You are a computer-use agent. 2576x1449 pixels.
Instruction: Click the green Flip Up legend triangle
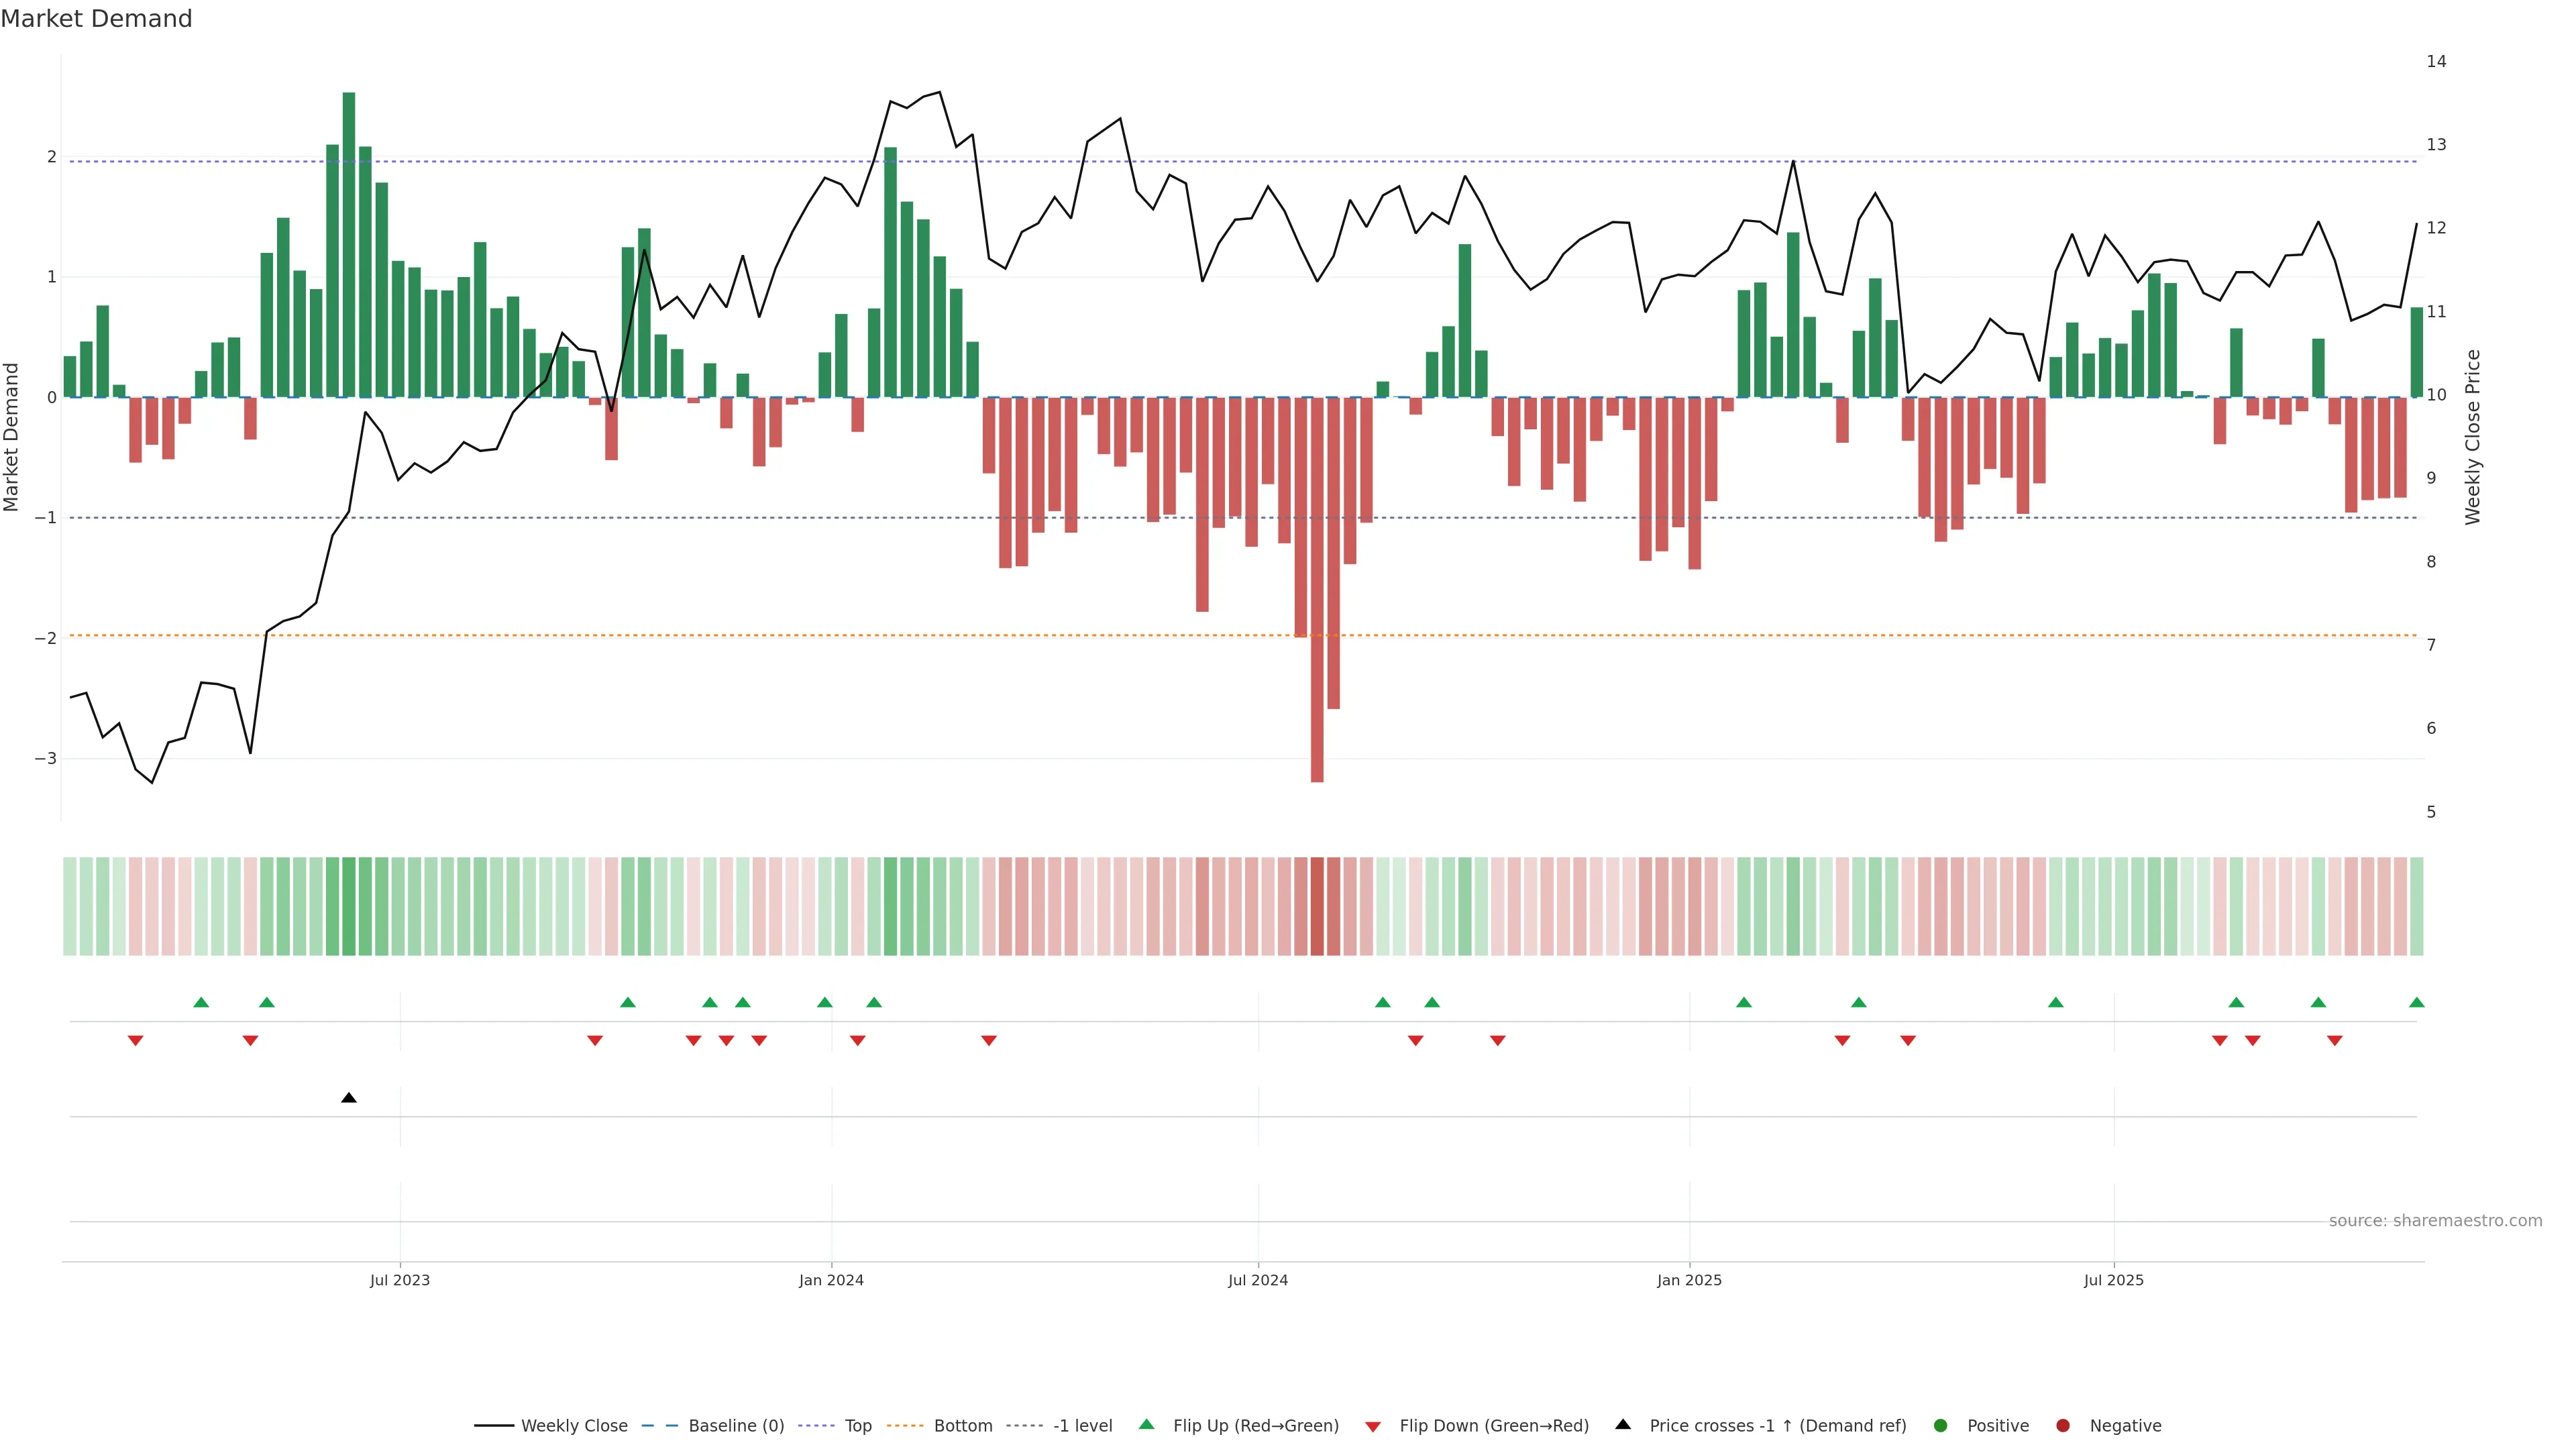click(1147, 1425)
